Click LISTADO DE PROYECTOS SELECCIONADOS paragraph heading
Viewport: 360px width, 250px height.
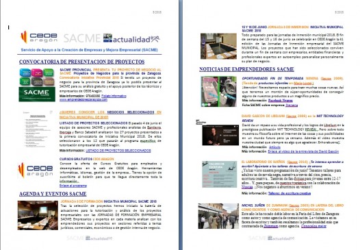(x=94, y=123)
